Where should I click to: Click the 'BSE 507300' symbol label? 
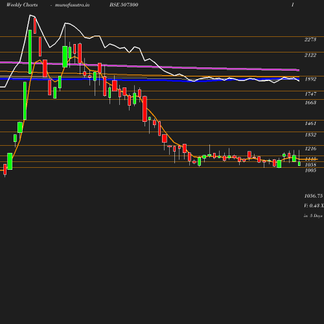point(124,5)
